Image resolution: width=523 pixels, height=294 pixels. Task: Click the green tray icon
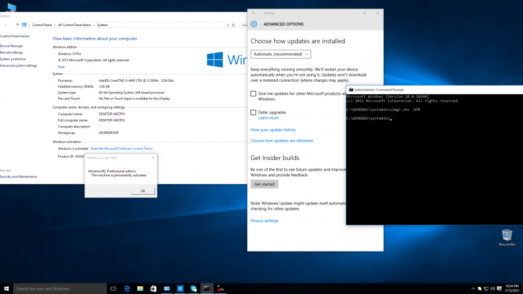pos(480,289)
